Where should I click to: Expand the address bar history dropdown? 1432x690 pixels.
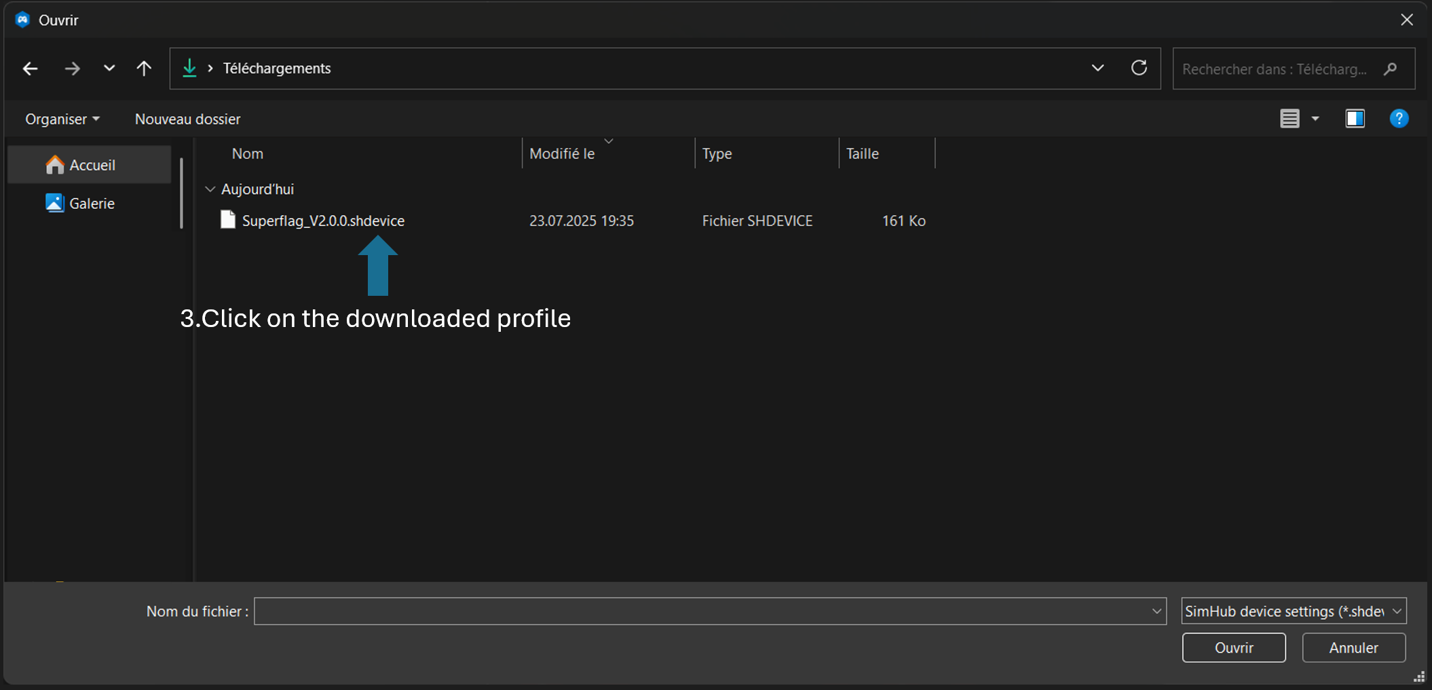coord(1097,68)
